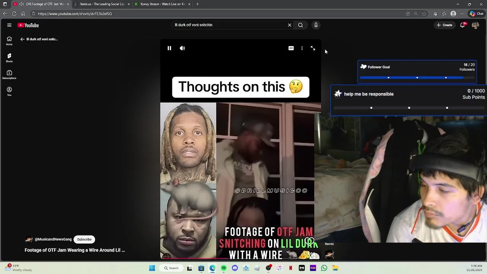Mute the Shorts video volume
This screenshot has height=274, width=487.
tap(182, 48)
